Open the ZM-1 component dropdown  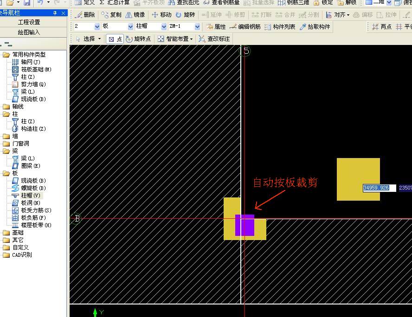coord(197,26)
